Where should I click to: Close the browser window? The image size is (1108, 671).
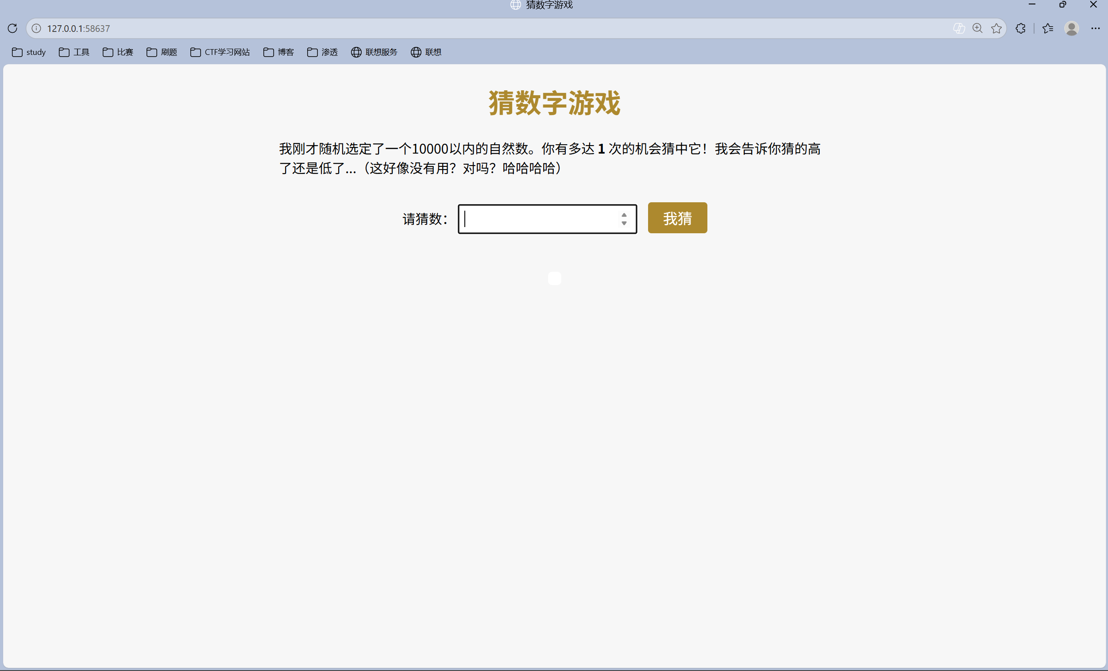coord(1093,4)
